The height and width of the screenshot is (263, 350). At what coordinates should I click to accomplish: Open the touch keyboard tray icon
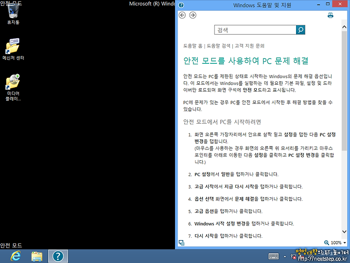273,256
